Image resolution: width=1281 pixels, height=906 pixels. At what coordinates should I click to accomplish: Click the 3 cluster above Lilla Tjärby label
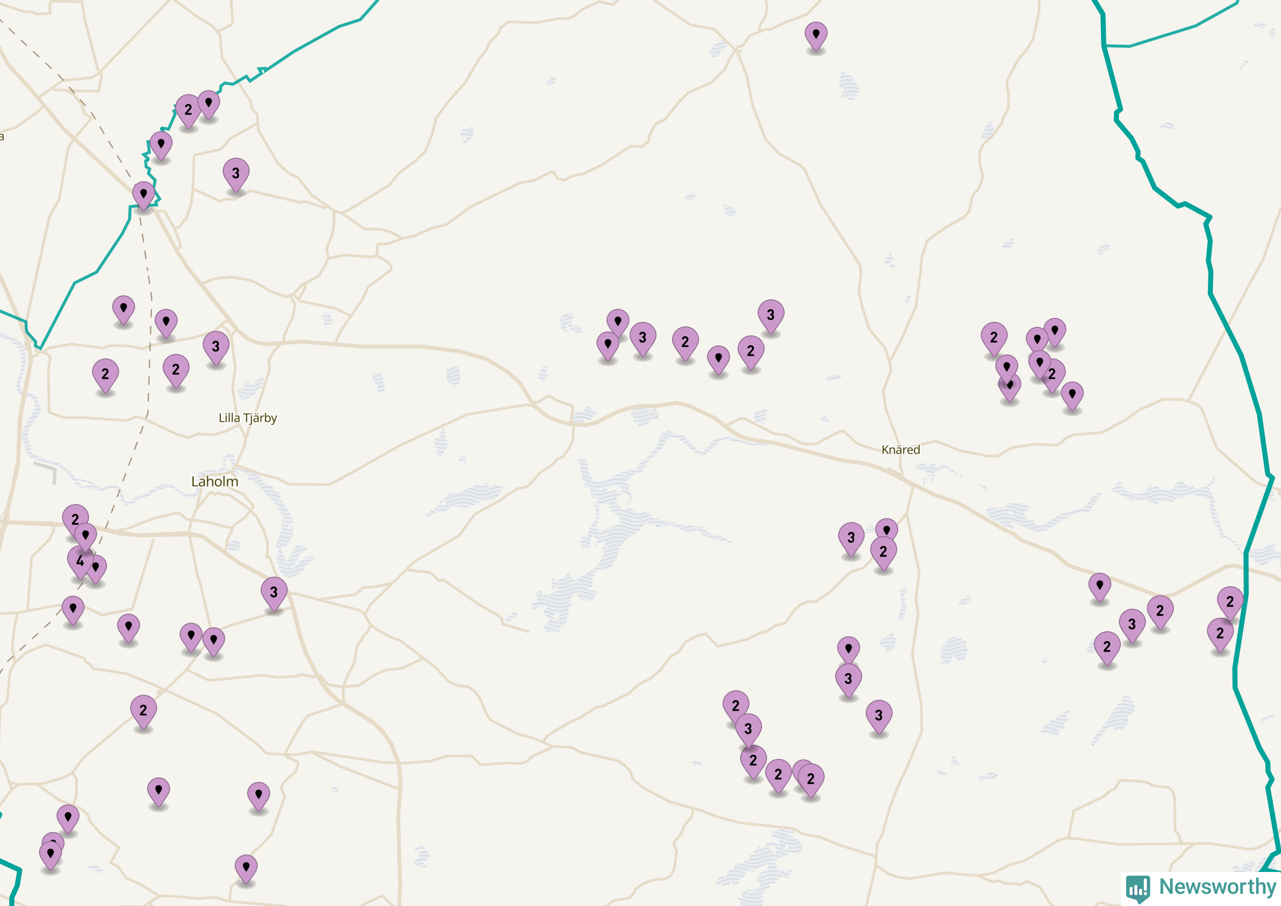216,347
